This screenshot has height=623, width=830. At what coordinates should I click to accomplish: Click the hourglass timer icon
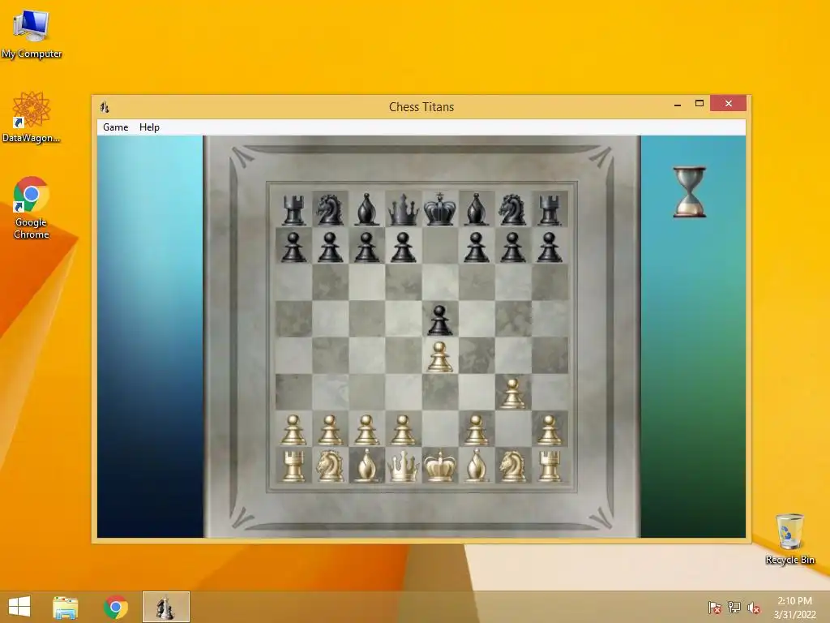coord(689,192)
